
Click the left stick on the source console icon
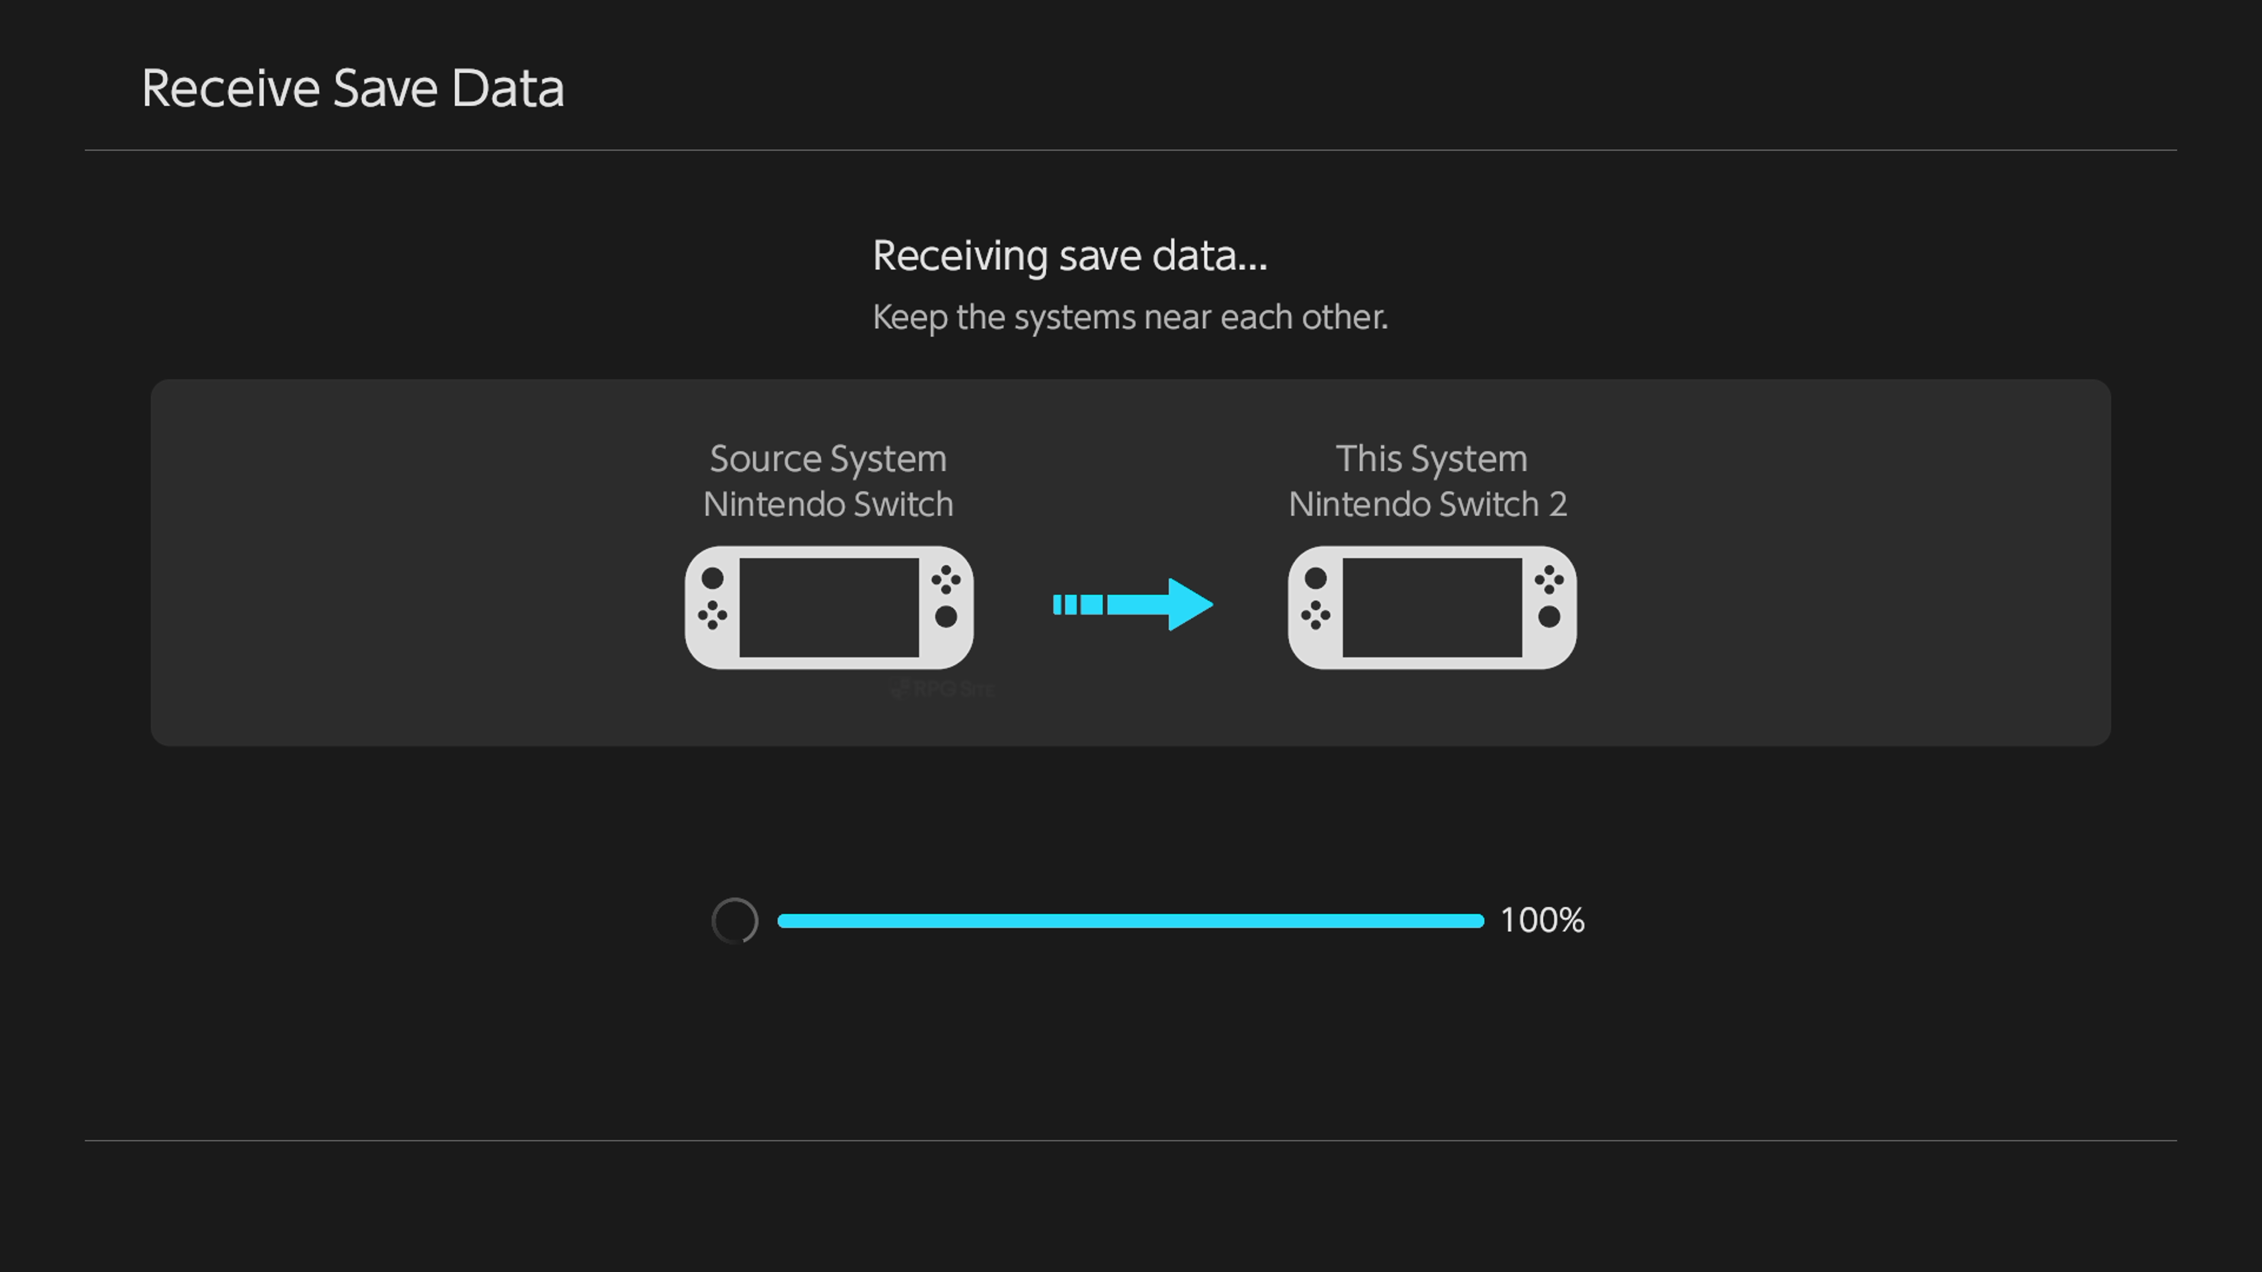point(712,578)
